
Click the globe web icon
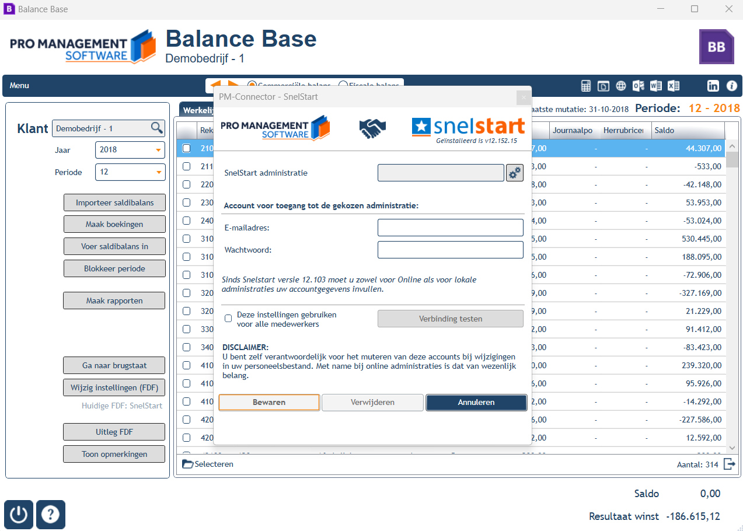[621, 86]
